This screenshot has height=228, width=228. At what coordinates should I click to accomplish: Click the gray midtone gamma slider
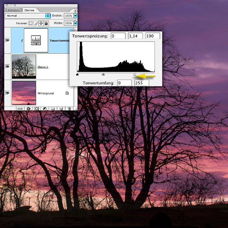[103, 75]
